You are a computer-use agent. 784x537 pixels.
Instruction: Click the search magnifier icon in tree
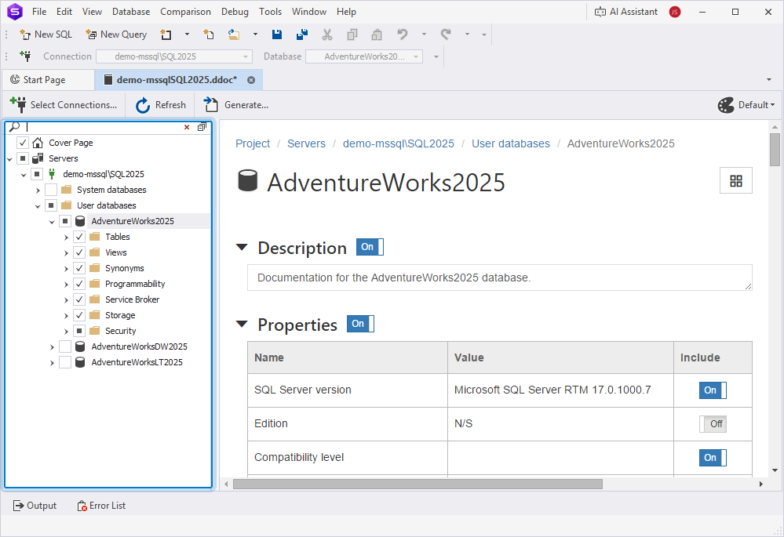15,127
